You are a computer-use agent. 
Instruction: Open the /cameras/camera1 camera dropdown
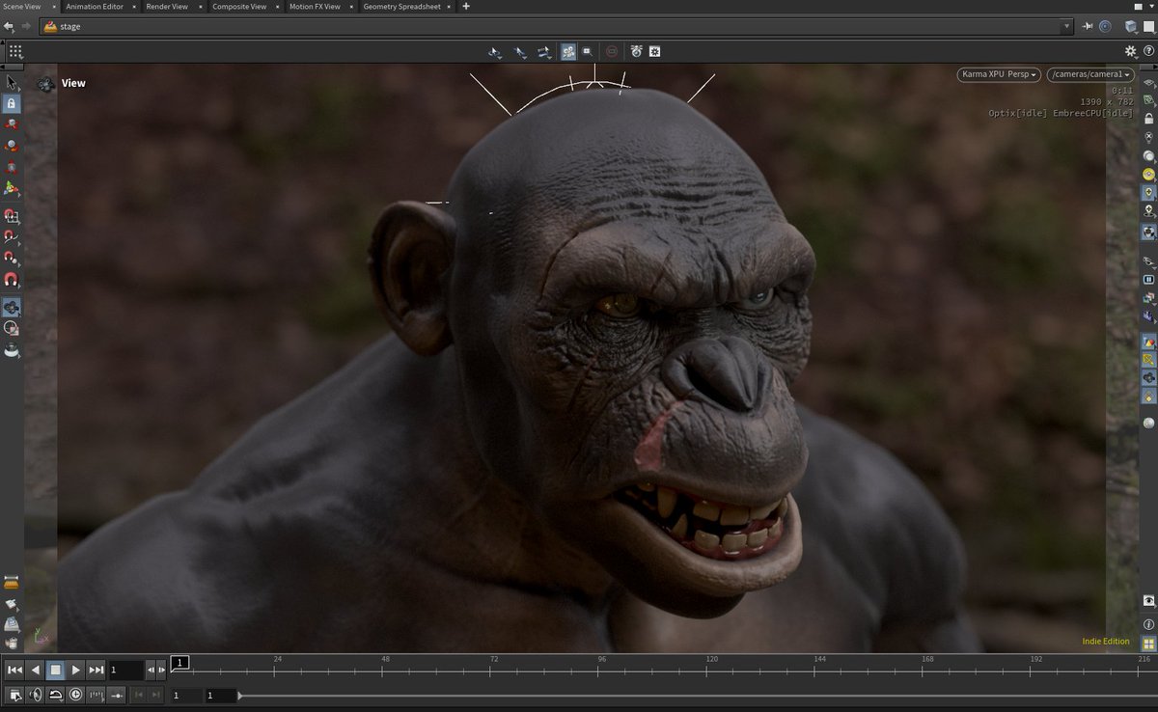click(x=1089, y=74)
